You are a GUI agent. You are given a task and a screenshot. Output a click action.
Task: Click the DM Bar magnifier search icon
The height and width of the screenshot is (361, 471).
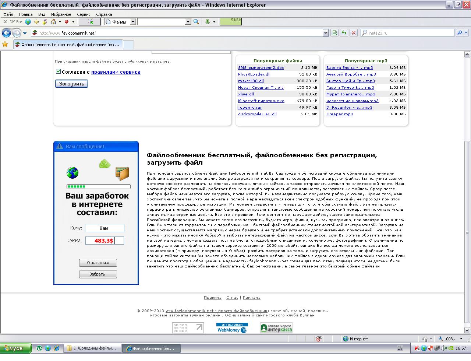click(196, 22)
